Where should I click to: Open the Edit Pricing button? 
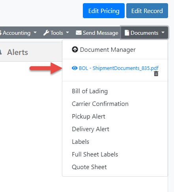click(x=104, y=11)
